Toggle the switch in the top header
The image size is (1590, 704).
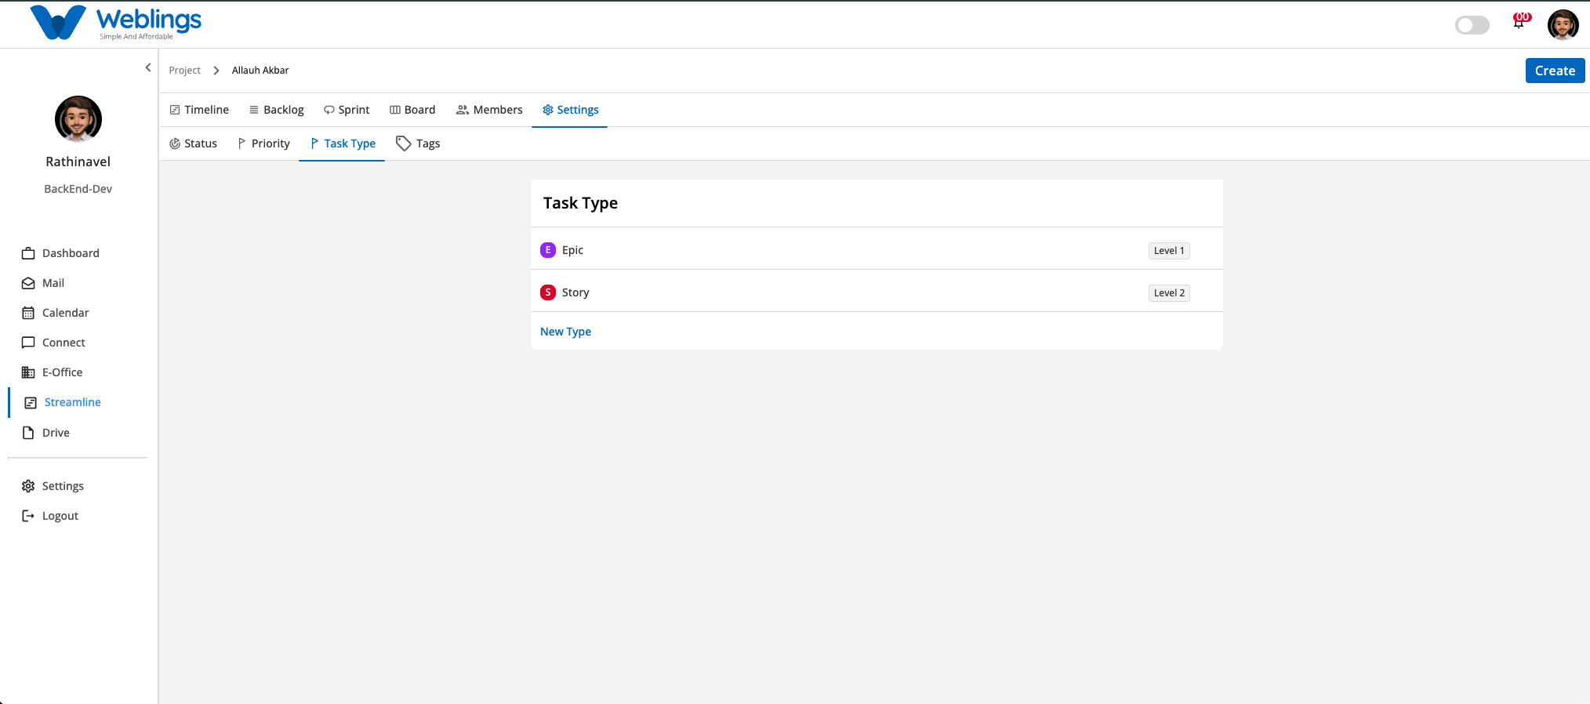click(x=1472, y=25)
